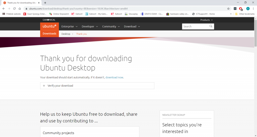Show hidden bookmarks with the chevron
Screen dimensions: 257x137
(231, 14)
